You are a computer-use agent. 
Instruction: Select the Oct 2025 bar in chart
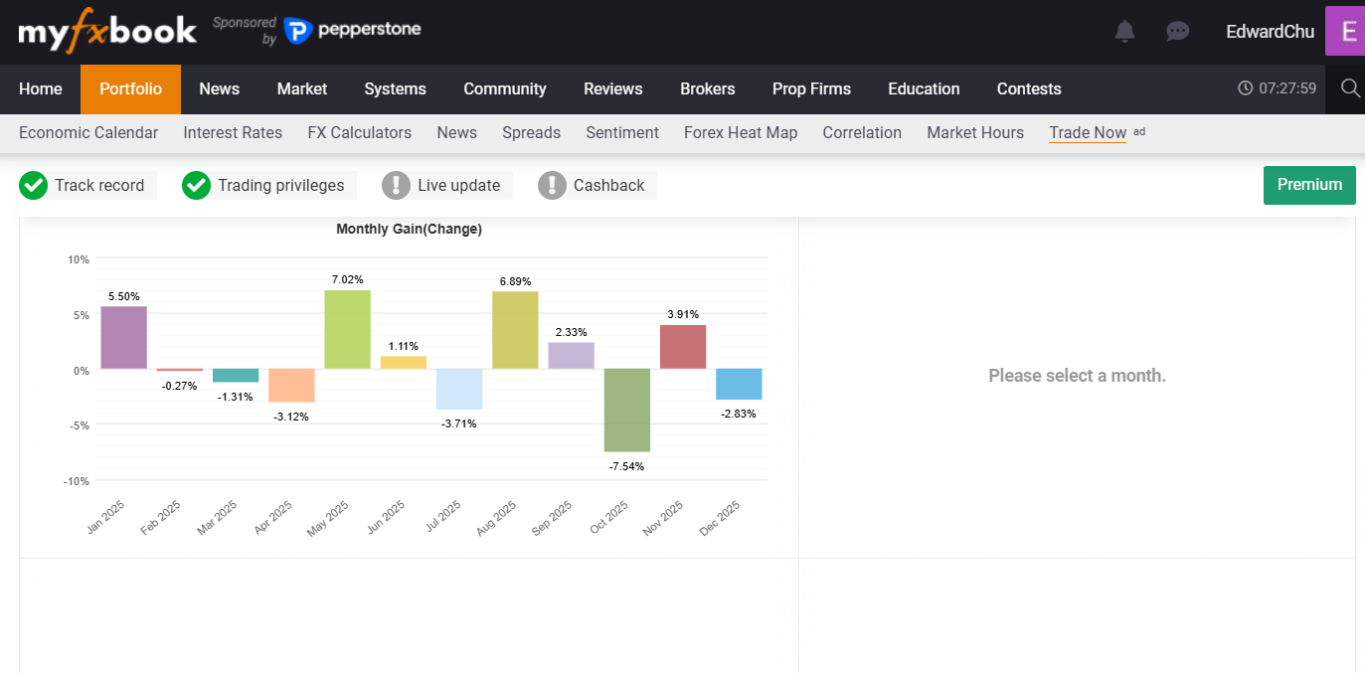626,410
